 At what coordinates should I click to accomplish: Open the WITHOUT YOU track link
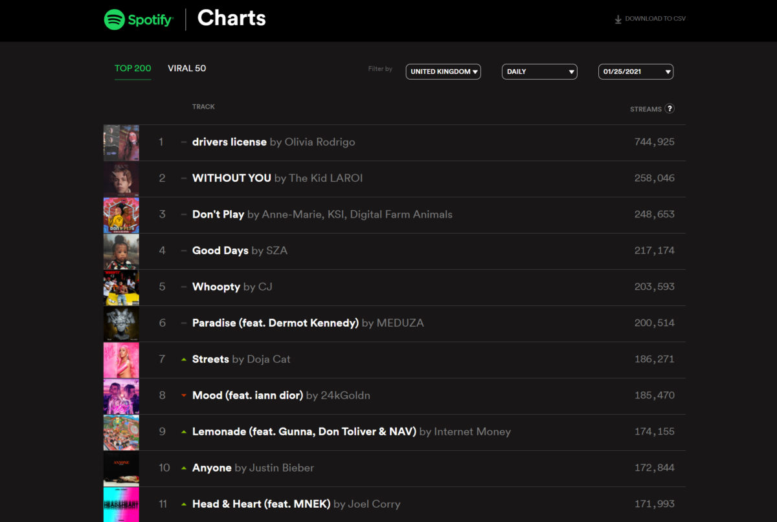232,178
